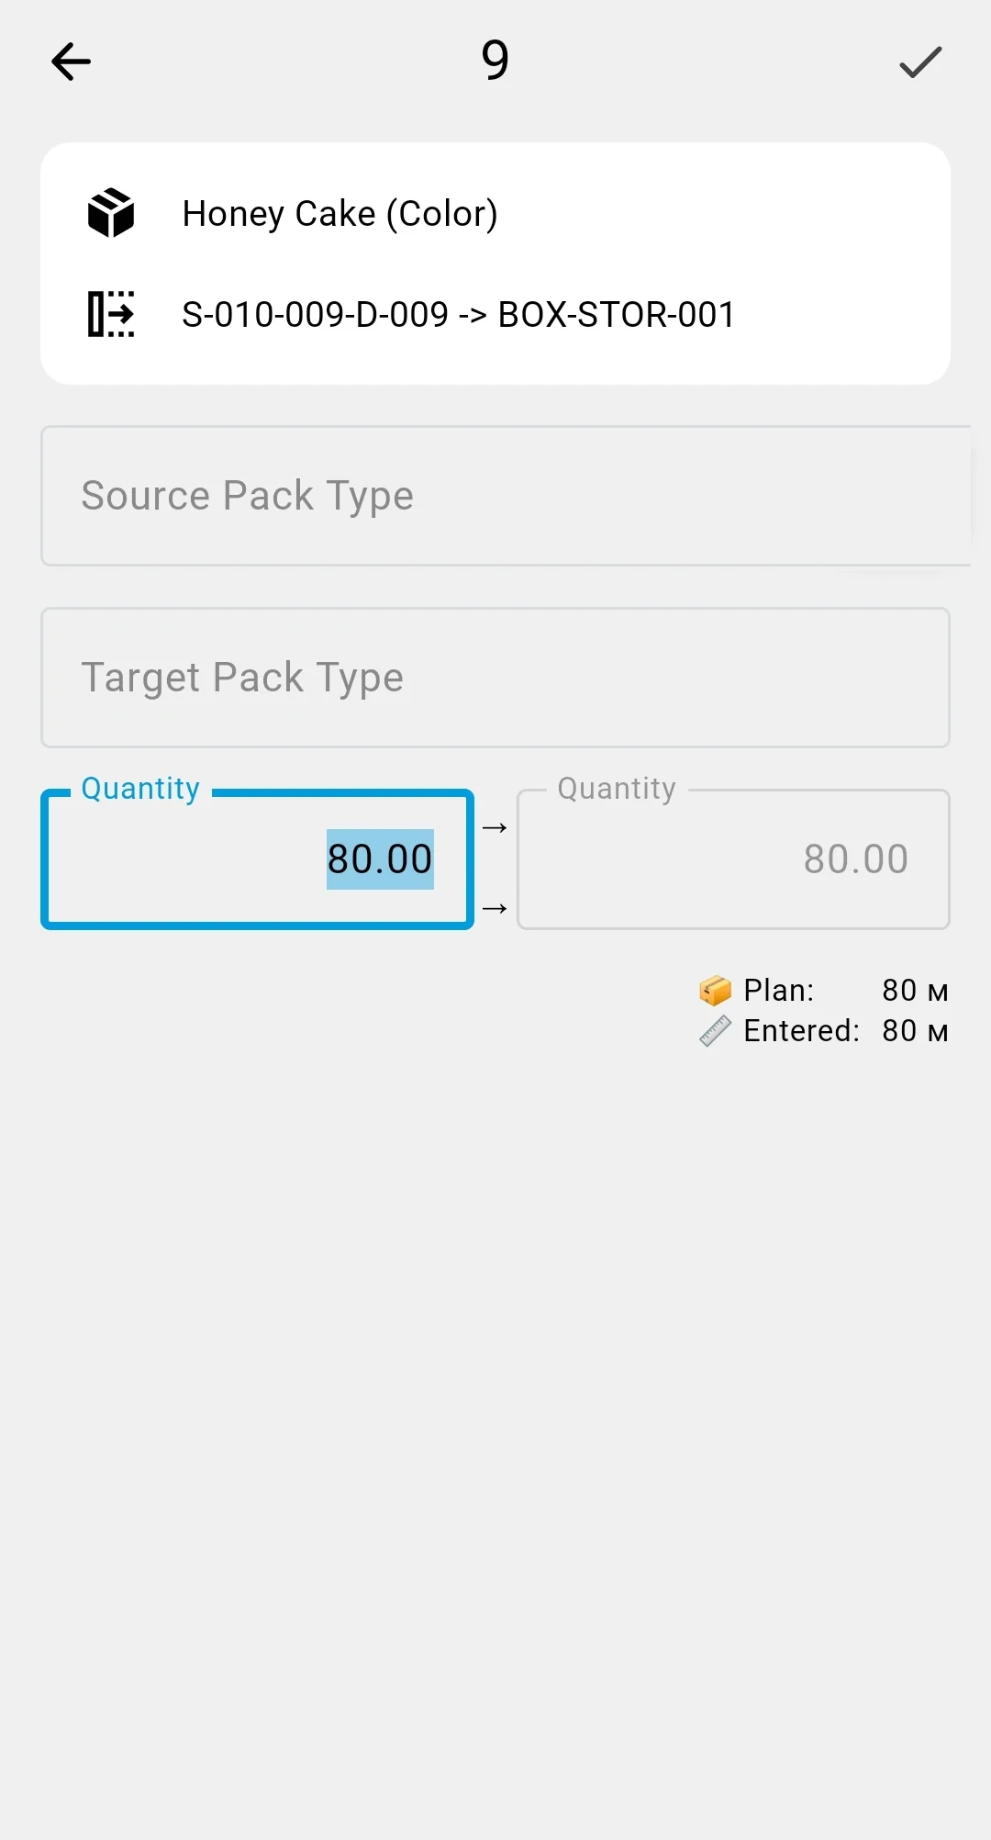Screen dimensions: 991x1840
Task: Tap the page title number 9
Action: (495, 61)
